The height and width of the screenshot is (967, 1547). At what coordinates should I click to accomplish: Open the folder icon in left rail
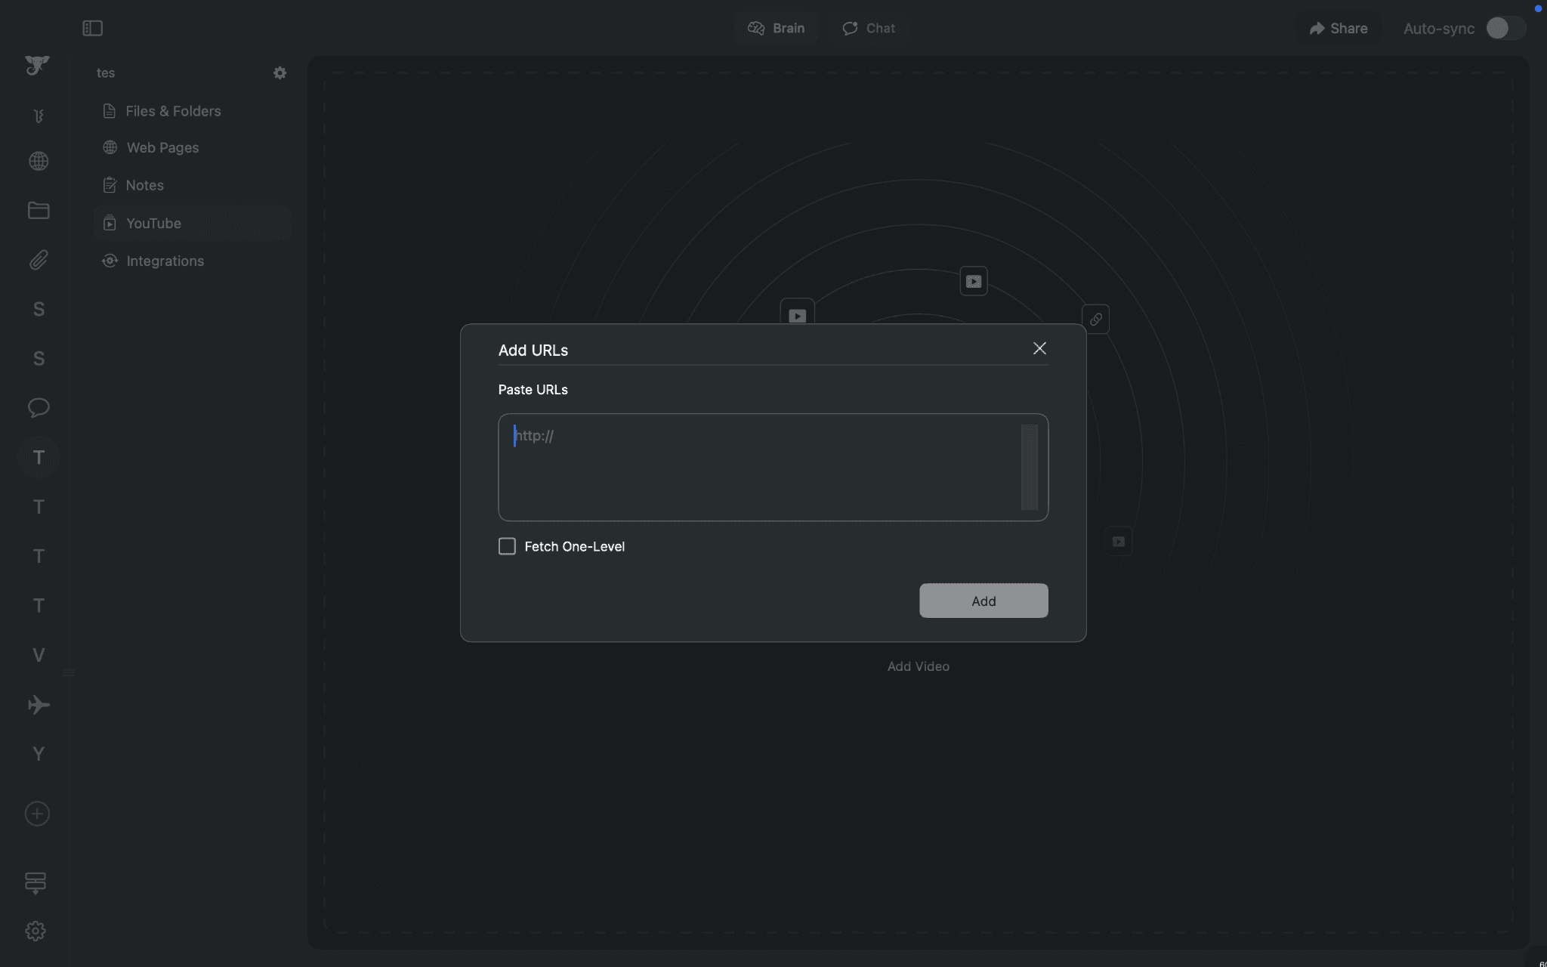pos(39,211)
